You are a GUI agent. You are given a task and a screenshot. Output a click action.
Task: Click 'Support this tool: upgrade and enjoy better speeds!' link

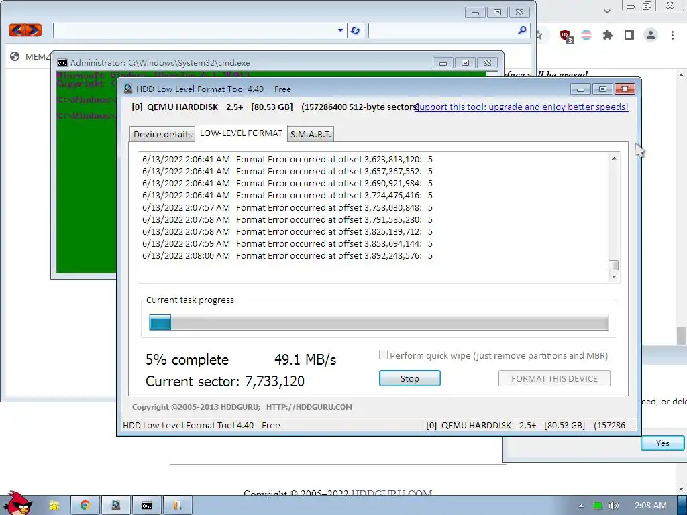tap(521, 107)
